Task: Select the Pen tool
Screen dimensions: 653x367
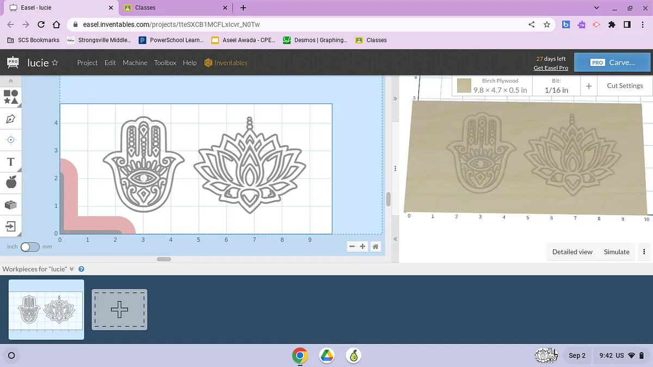Action: pyautogui.click(x=11, y=119)
